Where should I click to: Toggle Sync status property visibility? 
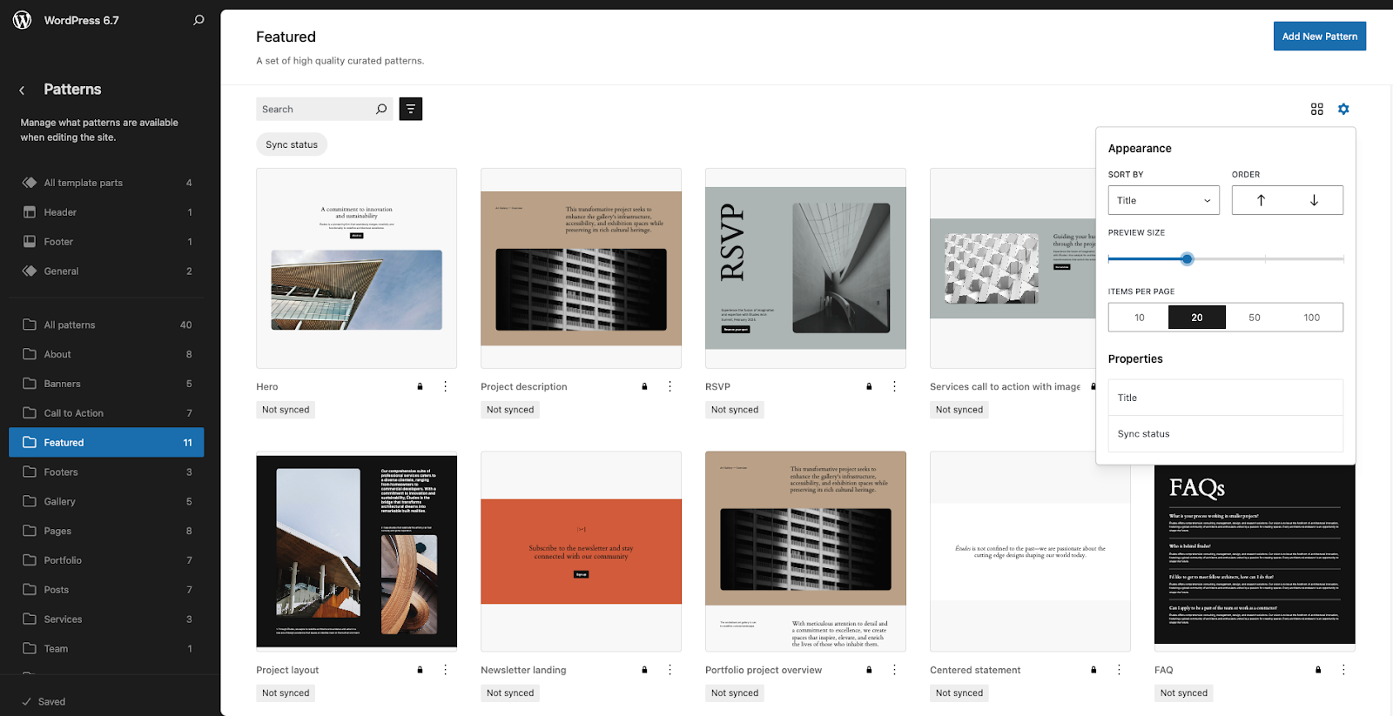click(x=1225, y=434)
